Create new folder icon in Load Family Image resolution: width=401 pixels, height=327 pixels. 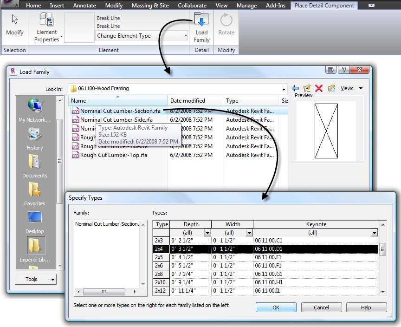click(x=331, y=88)
